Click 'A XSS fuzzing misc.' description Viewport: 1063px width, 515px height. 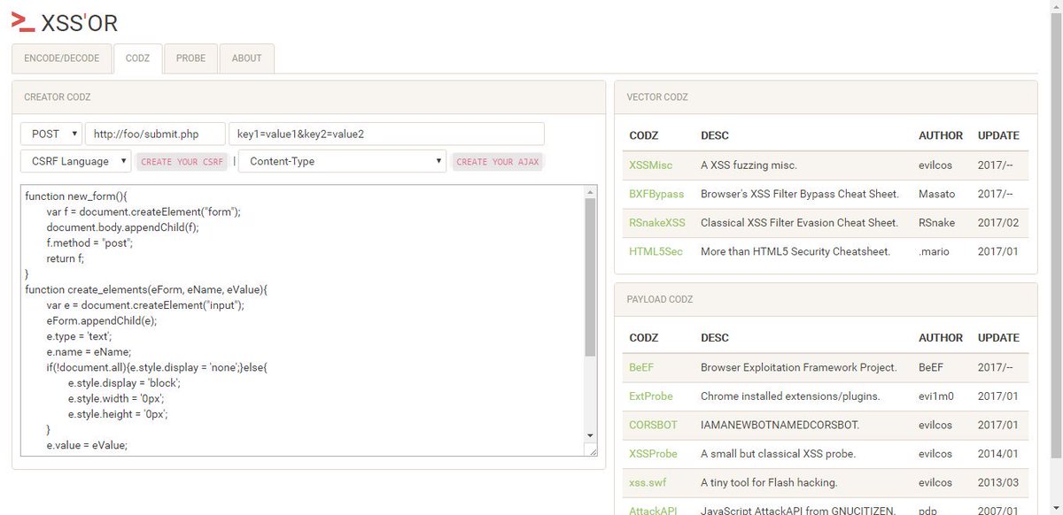tap(749, 165)
